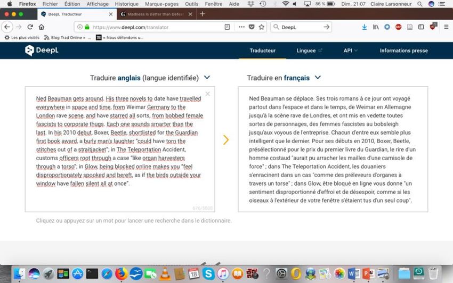Viewport: 453px width, 283px height.
Task: Select the Traducteur tab in DeepL header
Action: (262, 51)
